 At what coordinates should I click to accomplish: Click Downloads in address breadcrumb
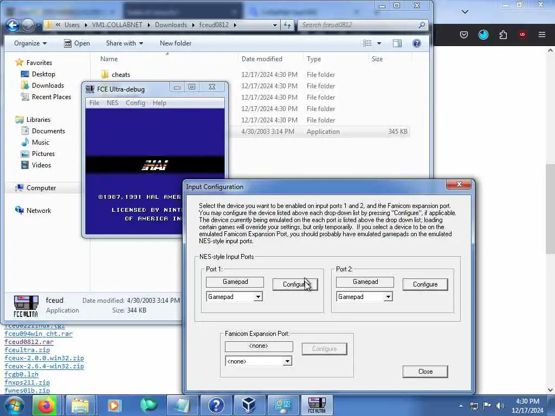coord(171,25)
